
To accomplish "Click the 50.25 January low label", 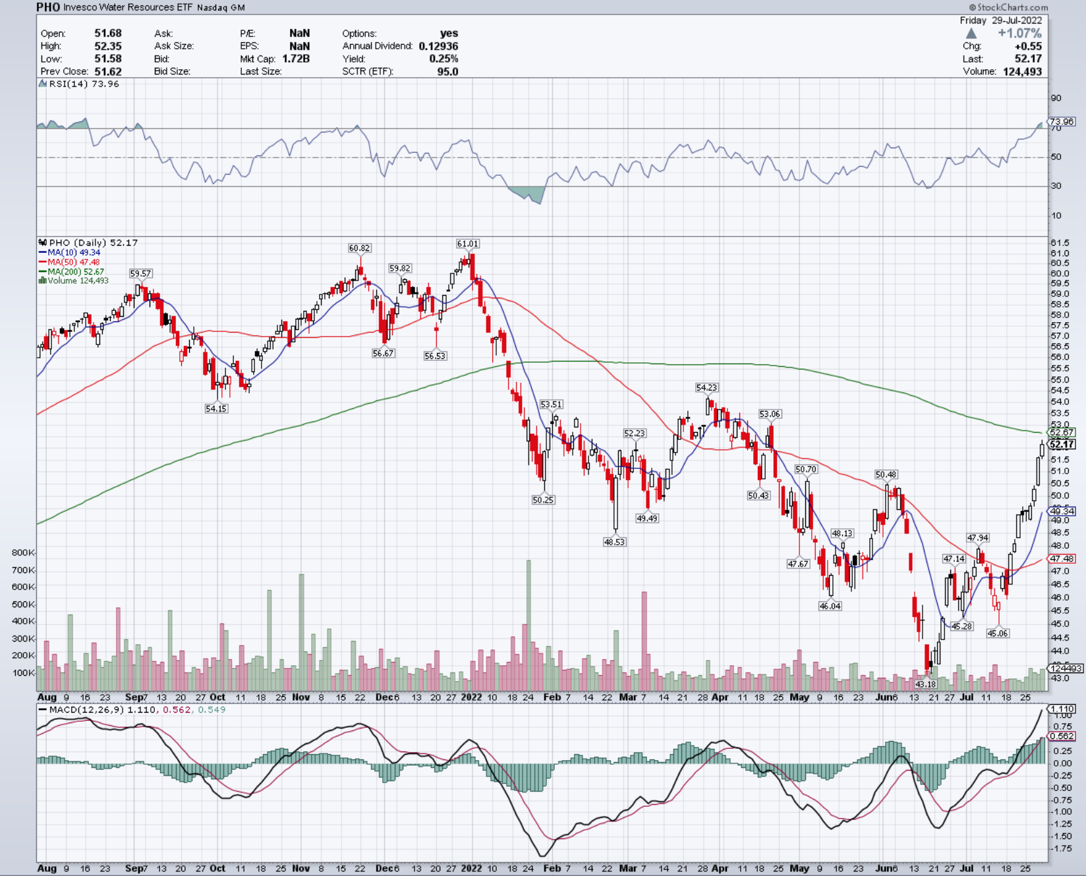I will (543, 500).
